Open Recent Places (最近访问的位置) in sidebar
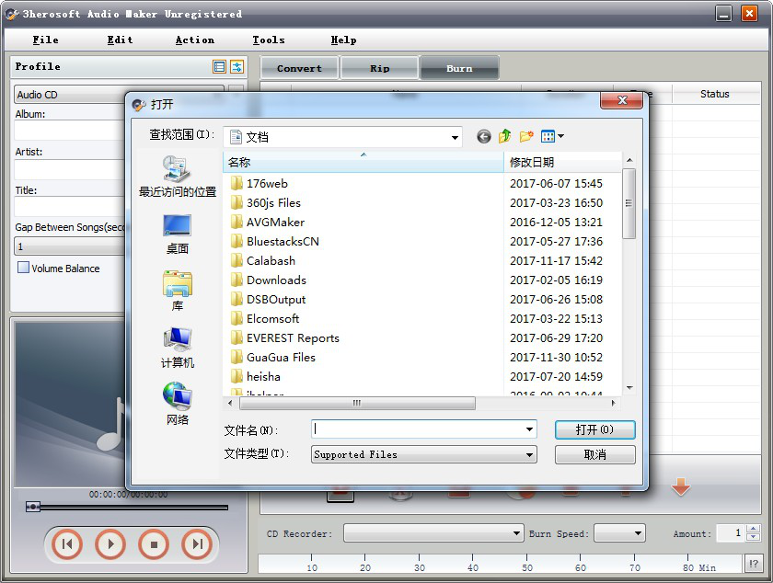Screen dimensions: 773x583 click(178, 176)
